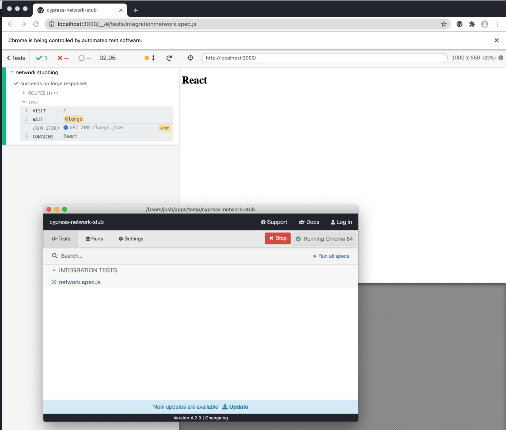Viewport: 506px width, 430px height.
Task: Click Run all specs
Action: tap(331, 256)
